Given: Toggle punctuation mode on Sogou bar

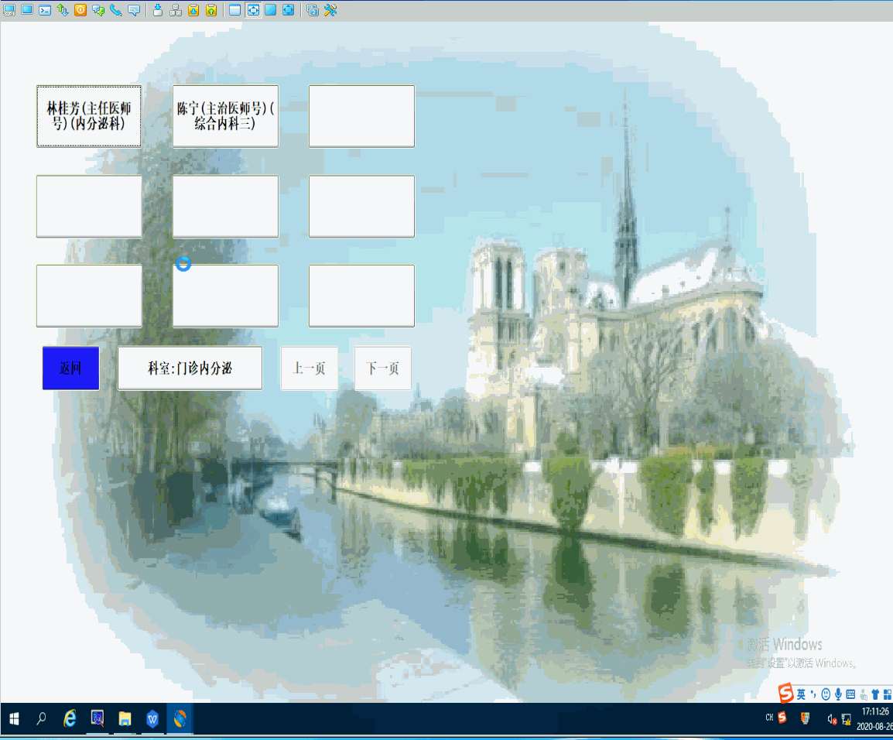Looking at the screenshot, I should [x=813, y=694].
